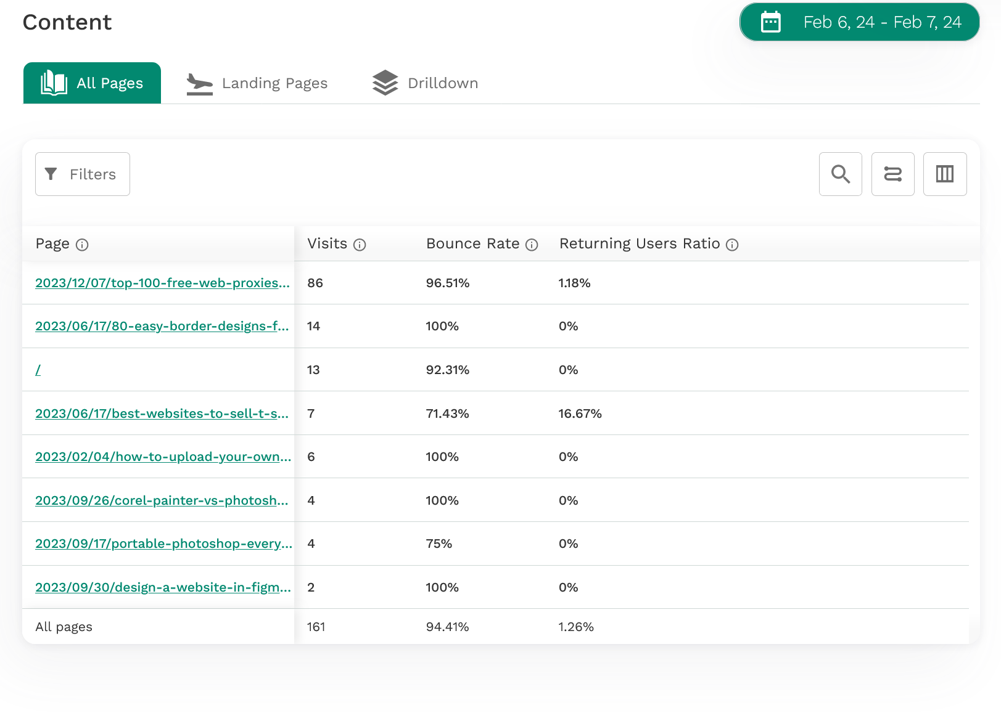Show the info tooltip beside Returning Users Ratio
The image size is (1001, 713).
(x=732, y=245)
